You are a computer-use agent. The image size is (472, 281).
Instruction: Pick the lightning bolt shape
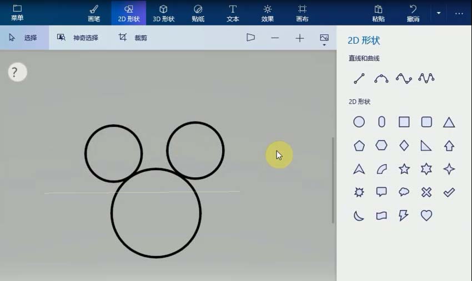403,216
